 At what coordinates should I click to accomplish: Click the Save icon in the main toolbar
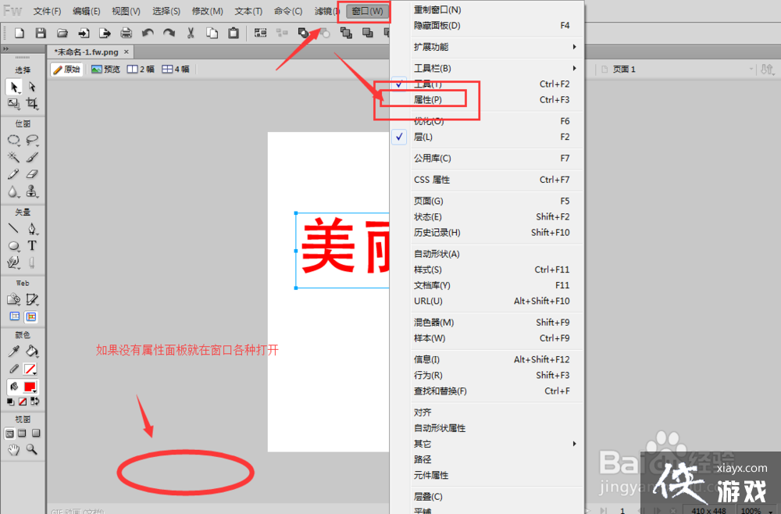tap(41, 33)
